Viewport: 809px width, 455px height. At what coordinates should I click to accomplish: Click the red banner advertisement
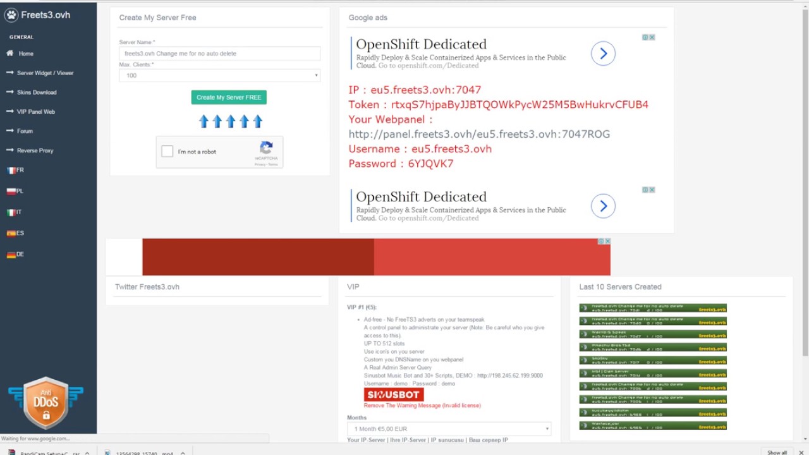[376, 257]
